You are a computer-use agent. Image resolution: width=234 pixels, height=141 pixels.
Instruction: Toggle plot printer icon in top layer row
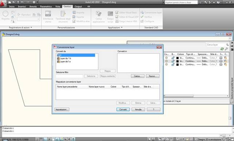[x=221, y=58]
